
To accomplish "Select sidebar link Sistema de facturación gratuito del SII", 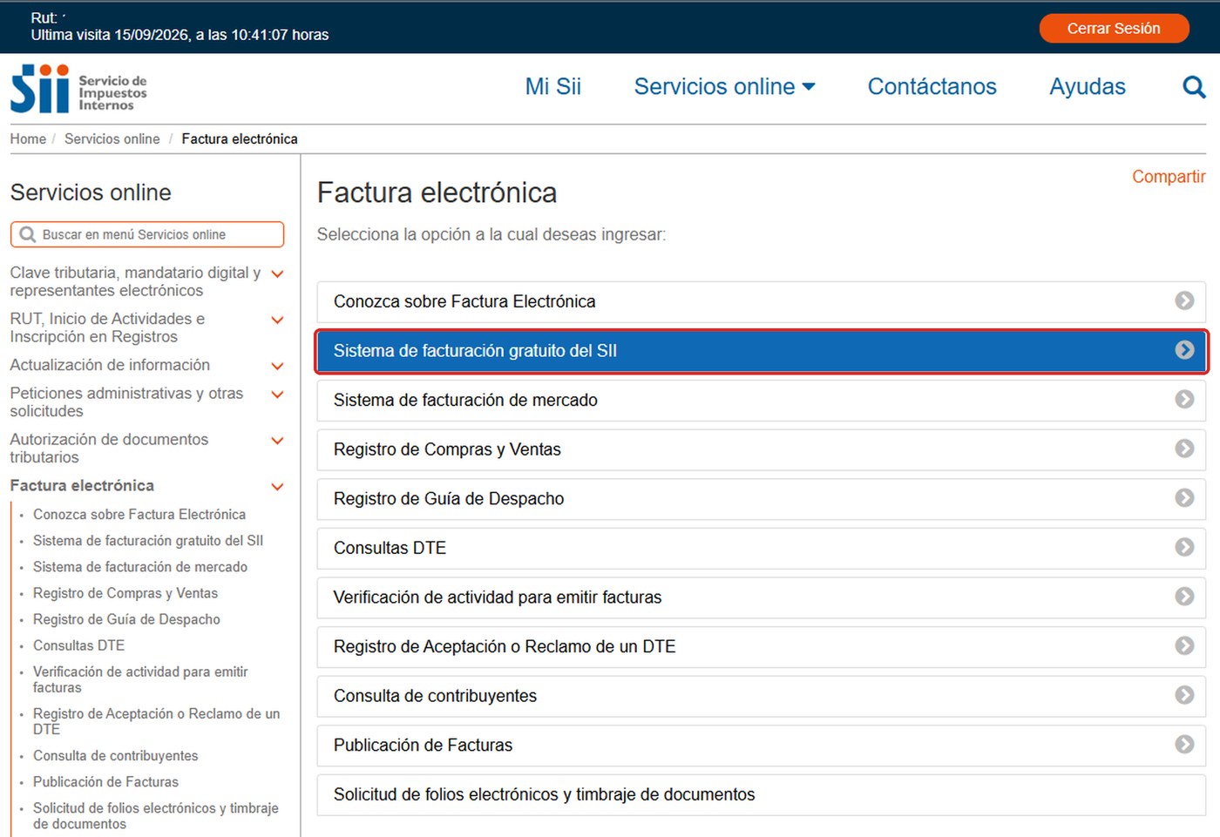I will tap(148, 541).
